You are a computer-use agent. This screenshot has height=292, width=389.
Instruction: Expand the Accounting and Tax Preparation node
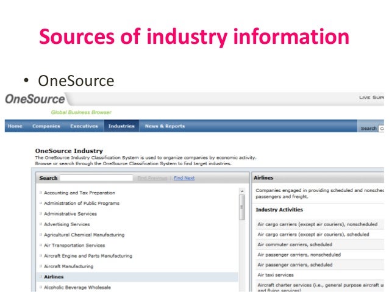(x=41, y=193)
